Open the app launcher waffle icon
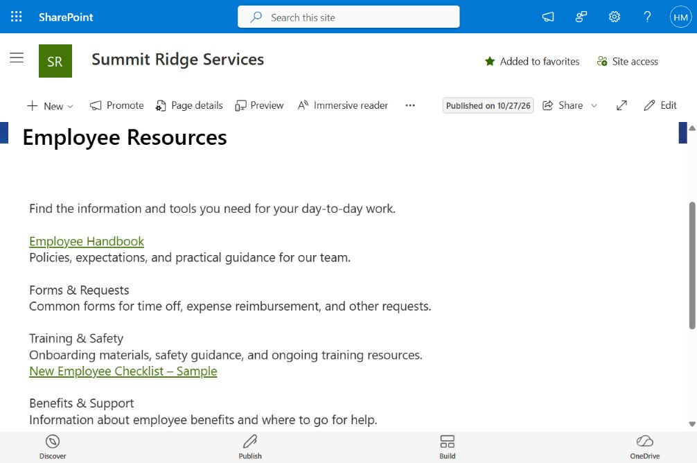Screen dimensions: 697x463 [x=17, y=17]
